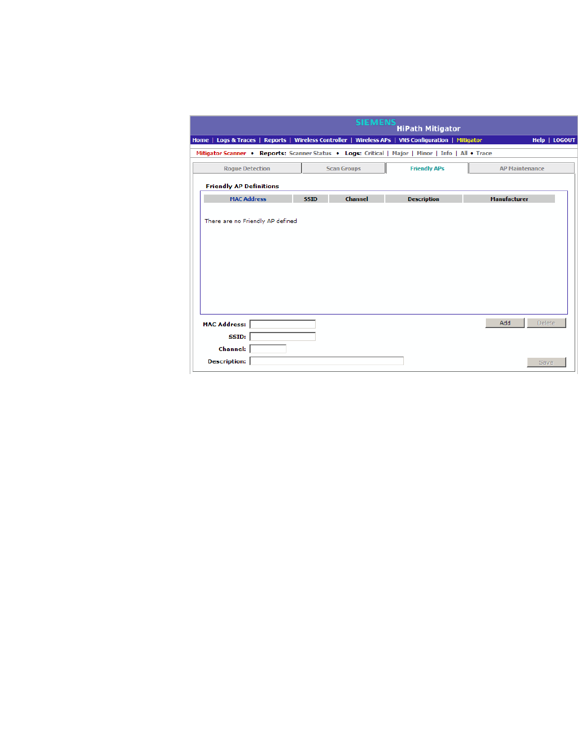Viewport: 578px width, 738px height.
Task: Switch to Rogue Detection tab
Action: tap(247, 168)
